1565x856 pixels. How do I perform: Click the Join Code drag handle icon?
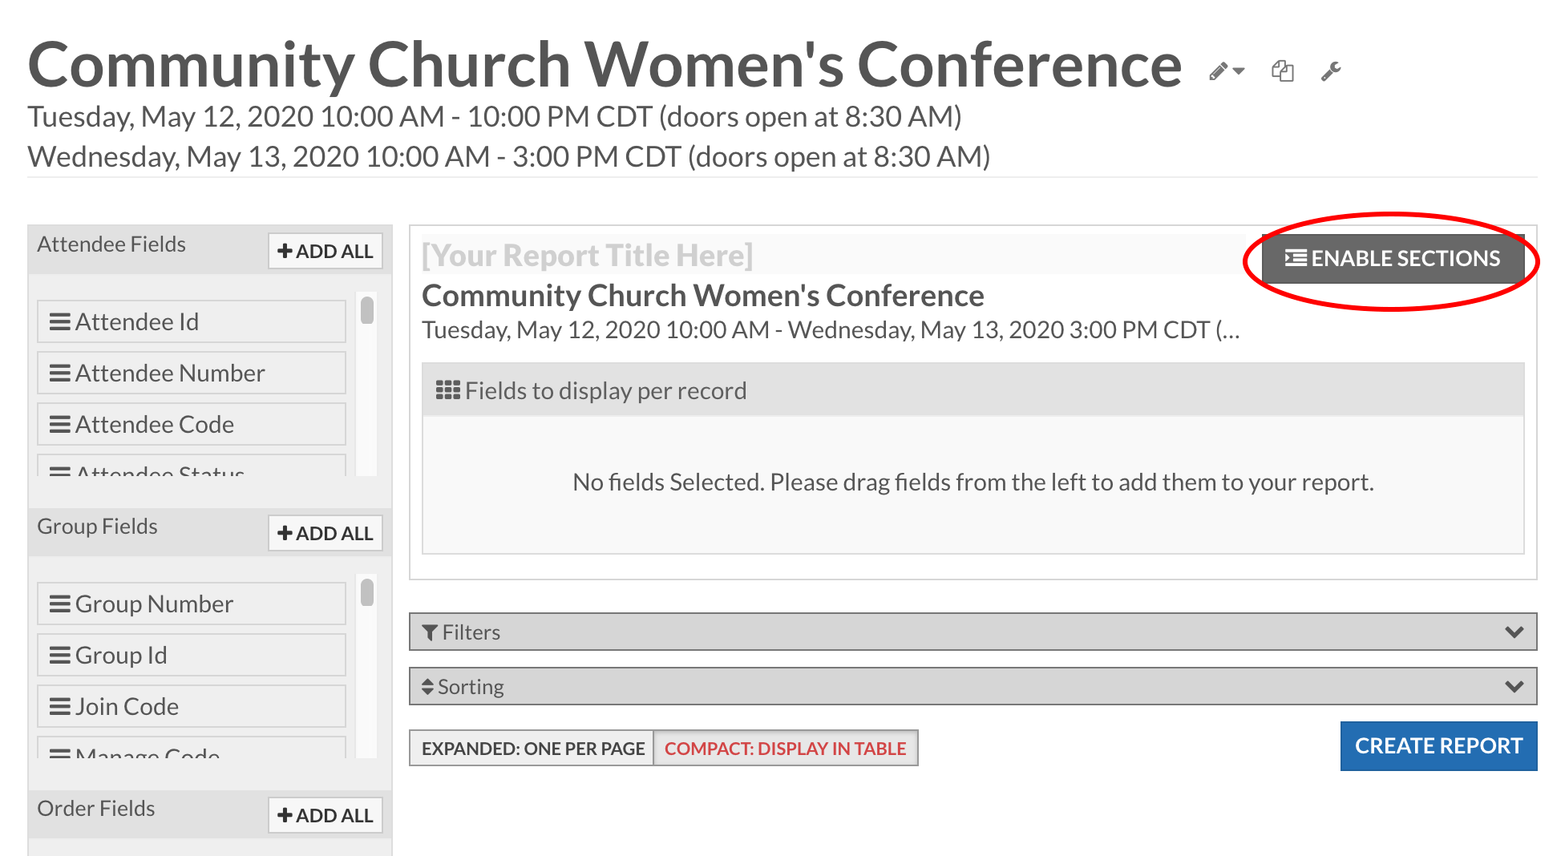[60, 706]
